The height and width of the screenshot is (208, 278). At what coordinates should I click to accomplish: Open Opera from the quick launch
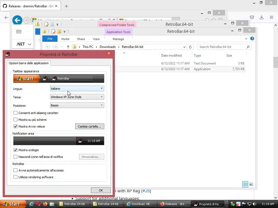click(38, 204)
